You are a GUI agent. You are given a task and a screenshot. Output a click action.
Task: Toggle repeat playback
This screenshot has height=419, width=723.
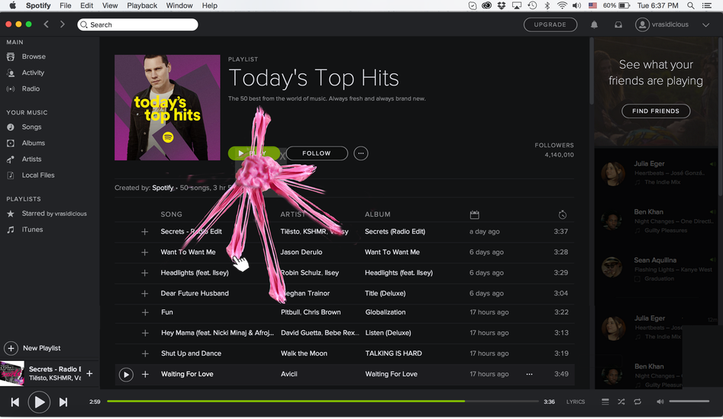point(637,402)
